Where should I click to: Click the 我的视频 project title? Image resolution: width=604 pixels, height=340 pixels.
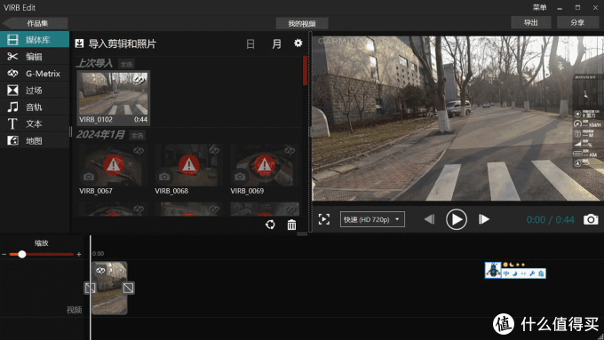point(302,23)
